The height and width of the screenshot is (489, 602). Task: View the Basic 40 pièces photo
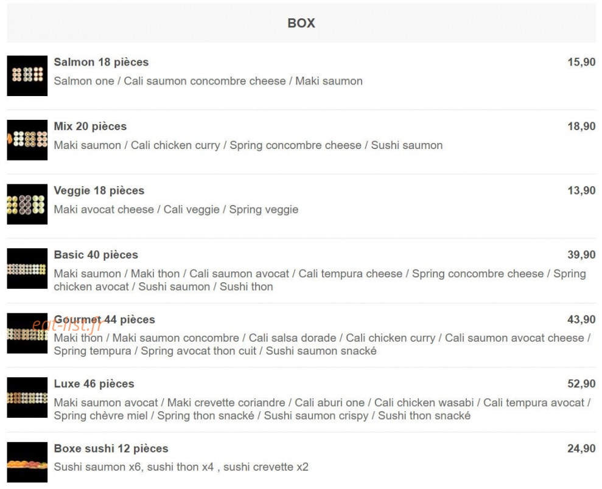[27, 268]
